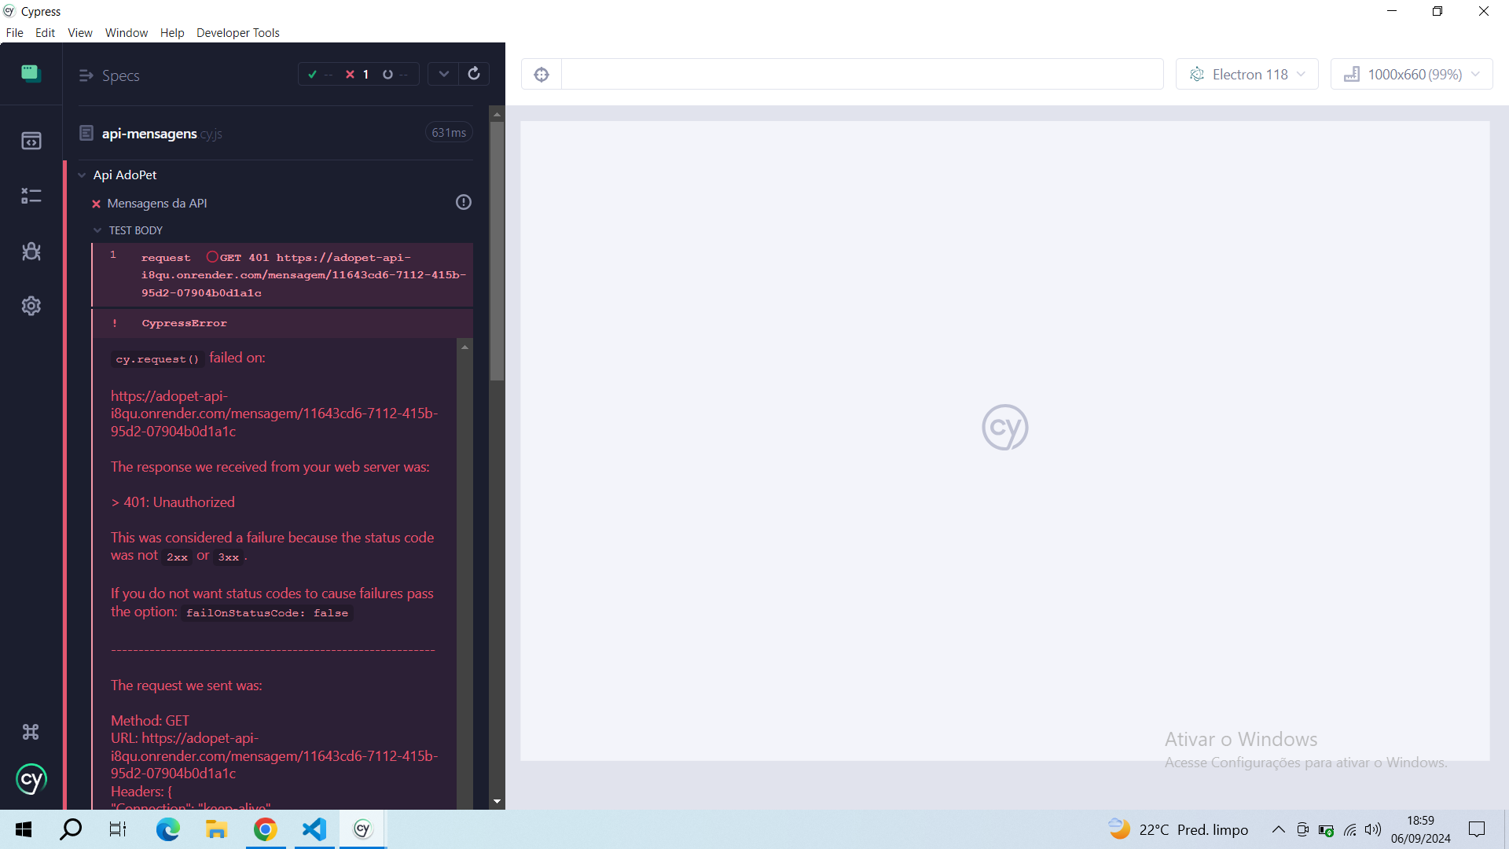Open the volume control tray icon
The image size is (1509, 849).
pos(1373,829)
